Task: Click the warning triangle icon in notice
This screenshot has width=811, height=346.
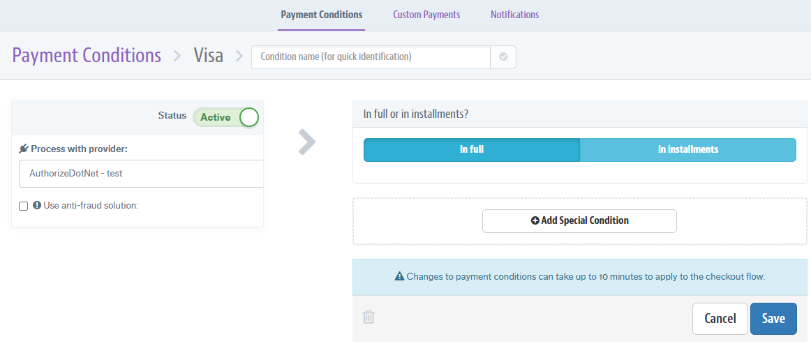Action: (399, 277)
